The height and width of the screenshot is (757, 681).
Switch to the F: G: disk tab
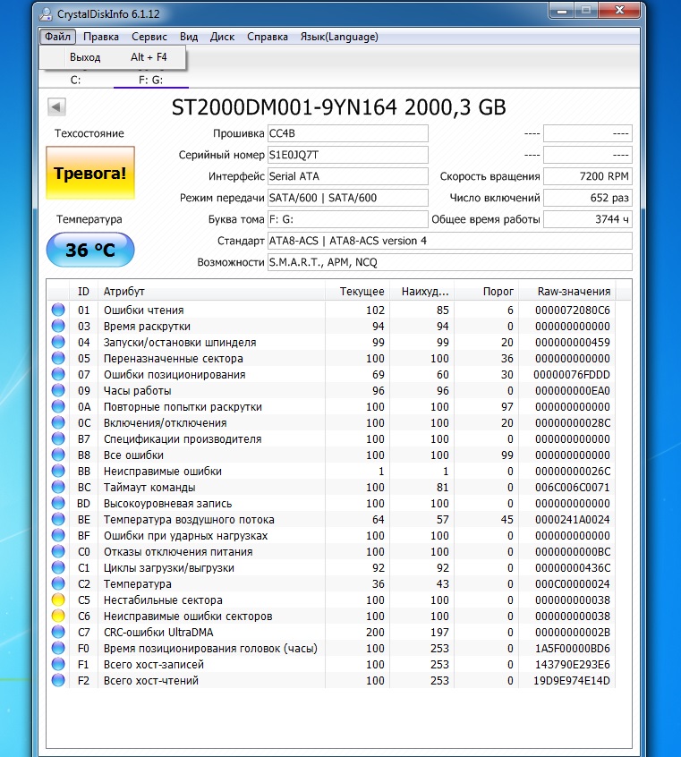[x=150, y=80]
